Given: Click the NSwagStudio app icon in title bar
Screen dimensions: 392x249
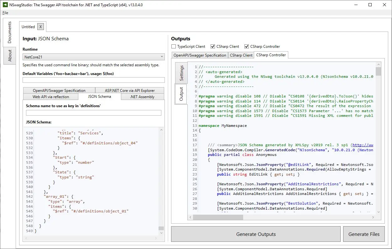Looking at the screenshot, I should [x=5, y=5].
